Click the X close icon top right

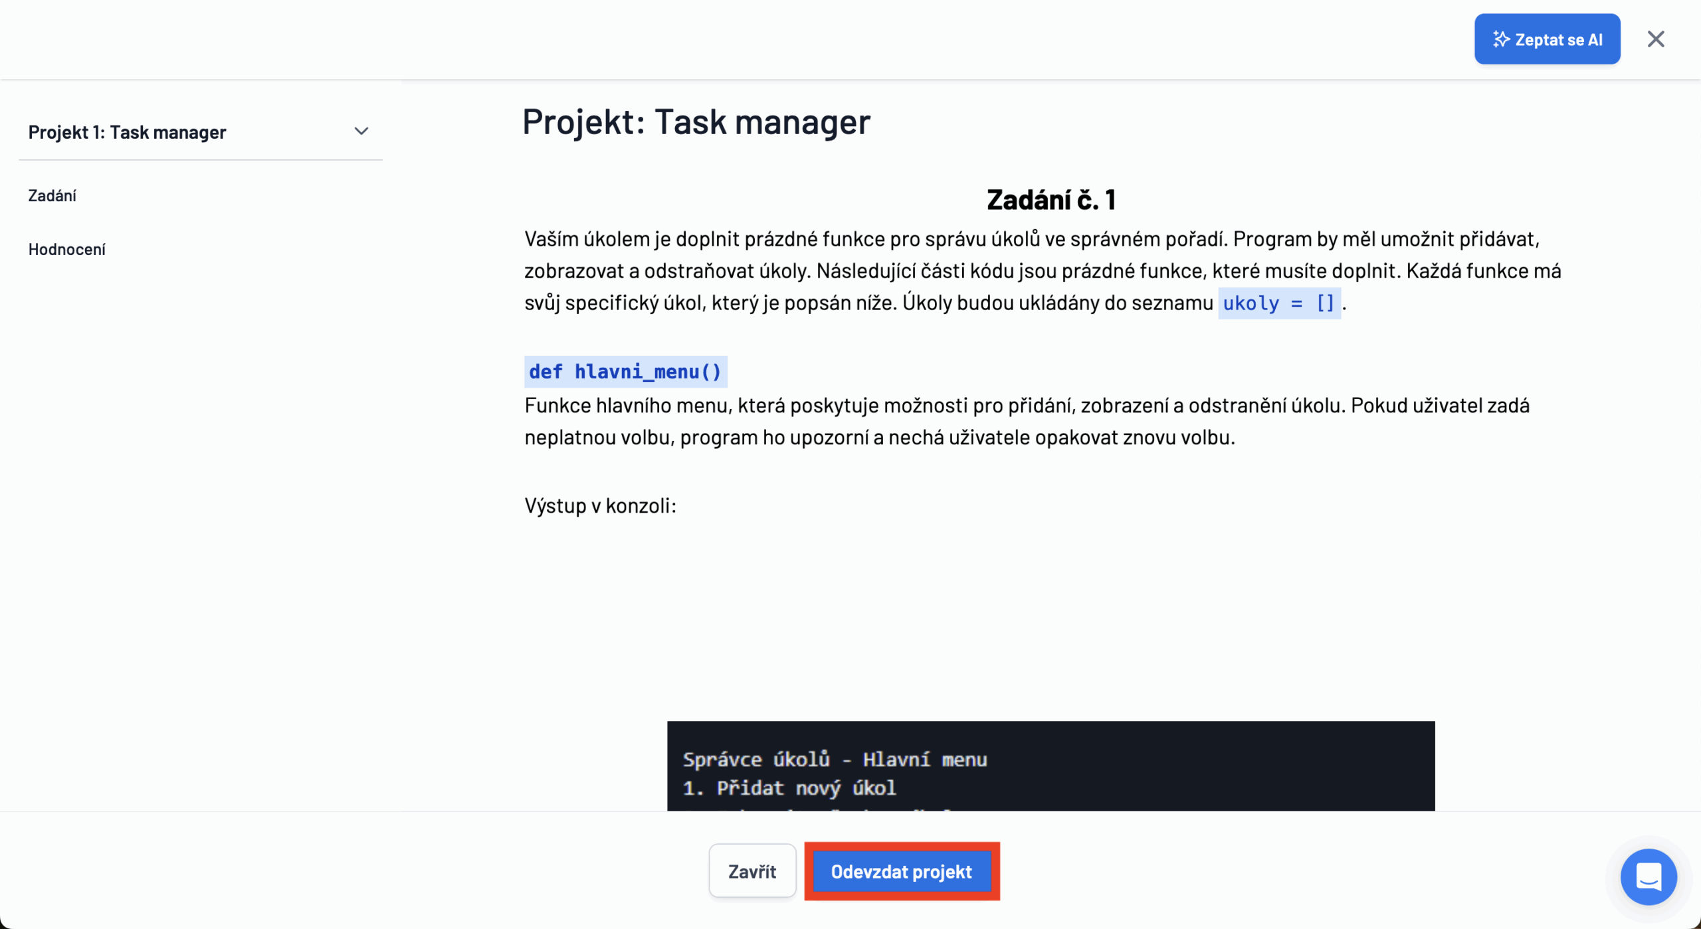(x=1656, y=39)
